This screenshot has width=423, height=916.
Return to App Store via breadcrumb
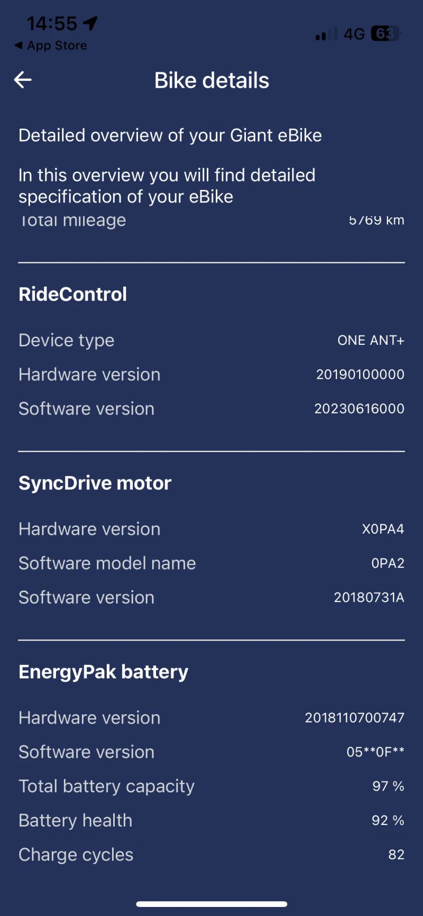click(51, 46)
